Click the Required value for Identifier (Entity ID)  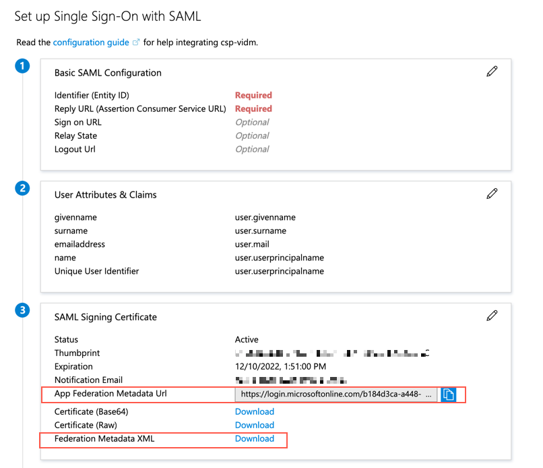(x=253, y=95)
